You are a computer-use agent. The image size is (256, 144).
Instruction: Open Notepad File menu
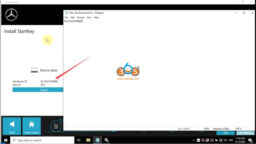click(66, 17)
